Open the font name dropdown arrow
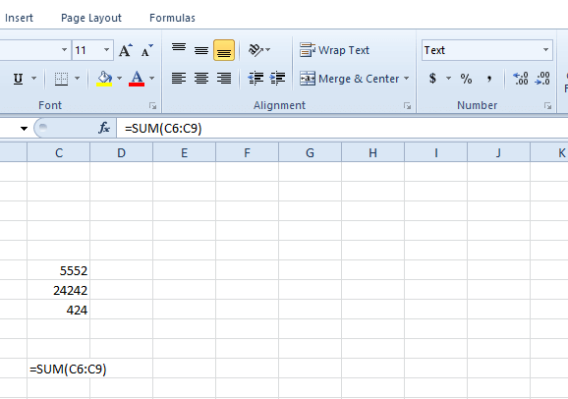 click(x=64, y=50)
